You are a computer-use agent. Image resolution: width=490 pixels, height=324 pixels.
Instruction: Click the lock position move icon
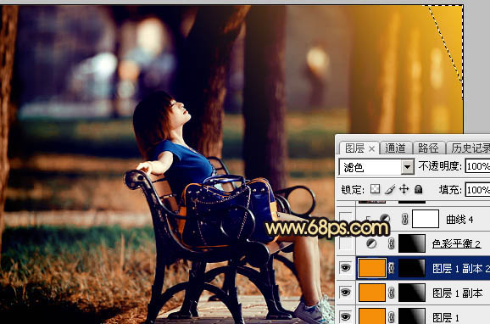click(404, 189)
